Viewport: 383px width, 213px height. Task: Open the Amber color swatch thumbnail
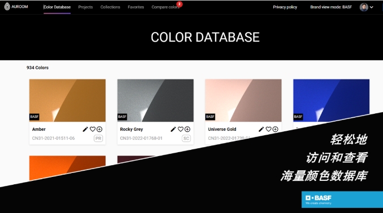[67, 100]
